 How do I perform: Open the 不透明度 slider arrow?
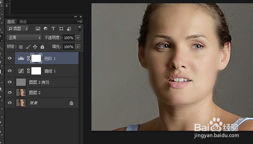pos(78,38)
